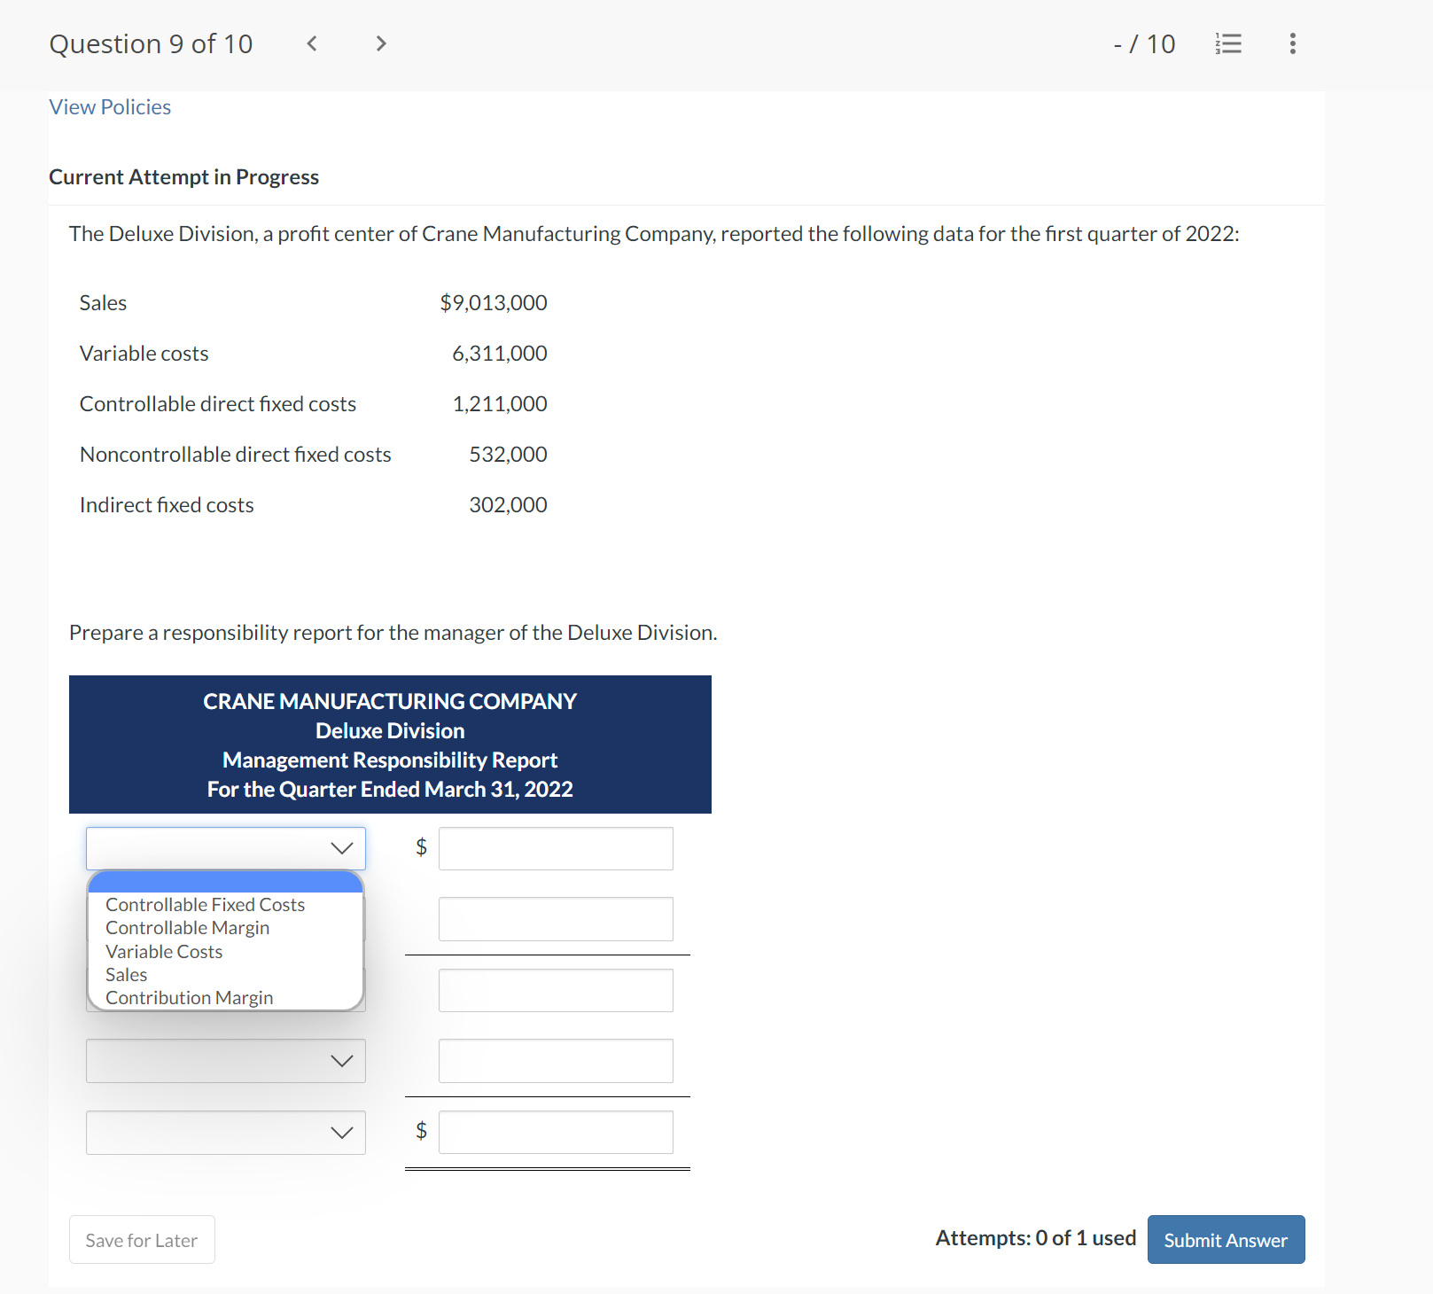Select Variable Costs option
1433x1294 pixels.
164,952
